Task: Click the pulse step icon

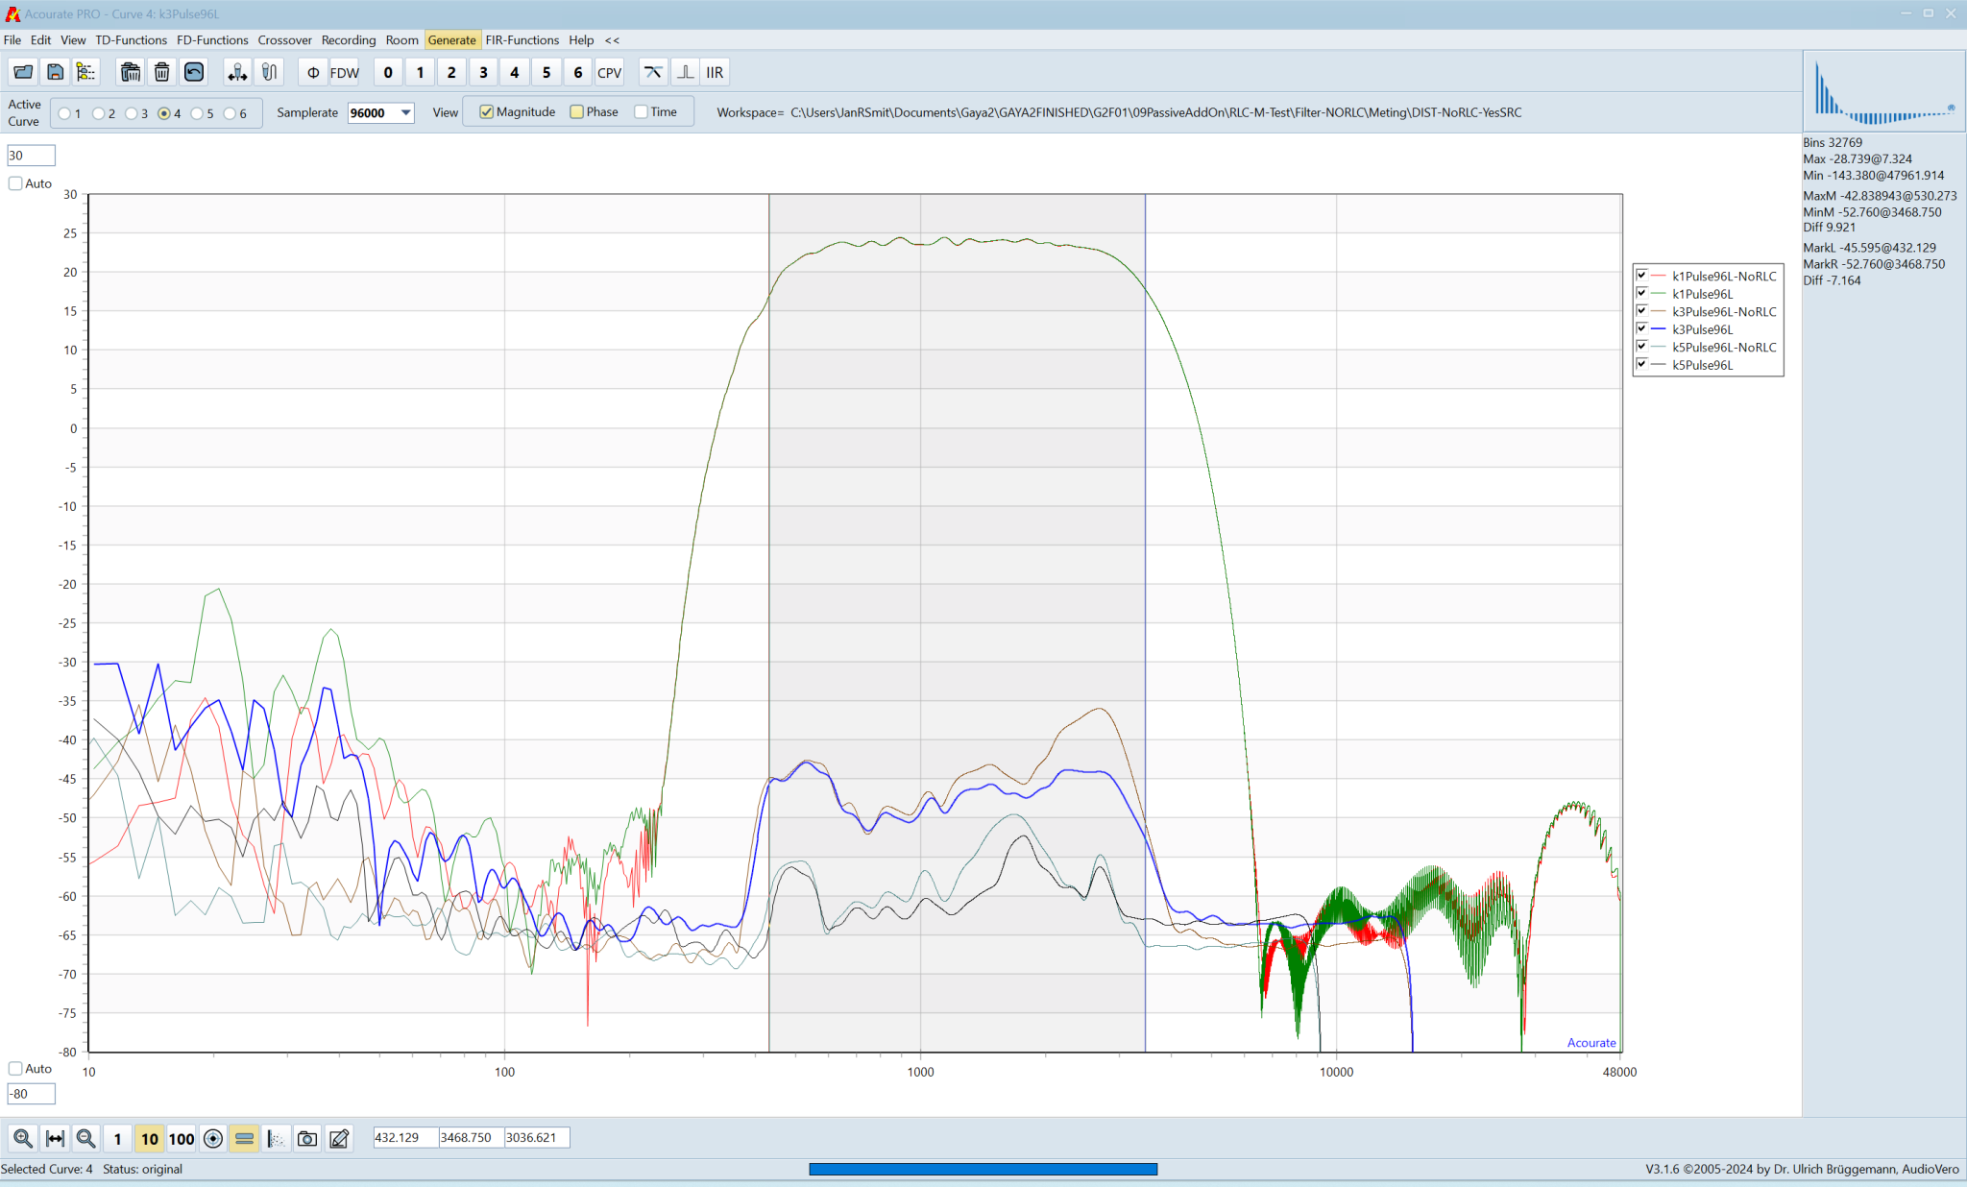Action: (685, 72)
